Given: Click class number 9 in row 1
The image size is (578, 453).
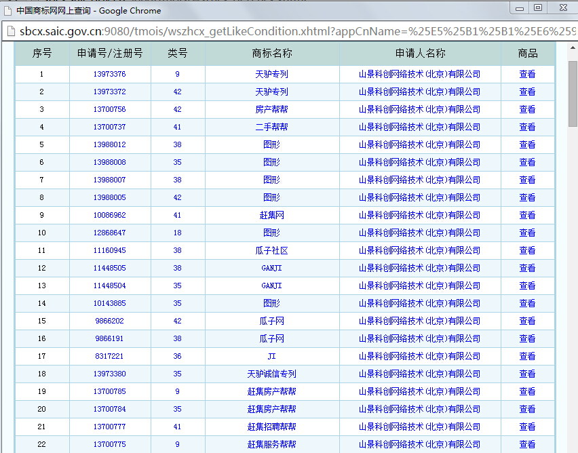Looking at the screenshot, I should coord(177,74).
